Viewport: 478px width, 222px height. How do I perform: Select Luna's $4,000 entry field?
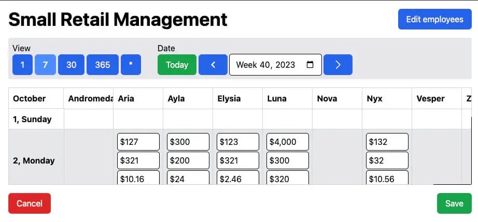288,142
